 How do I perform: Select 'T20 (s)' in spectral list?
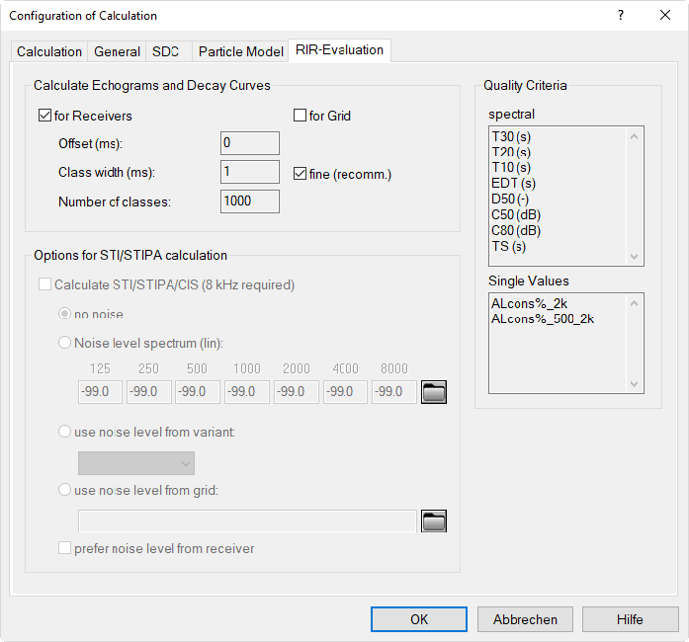tap(511, 152)
